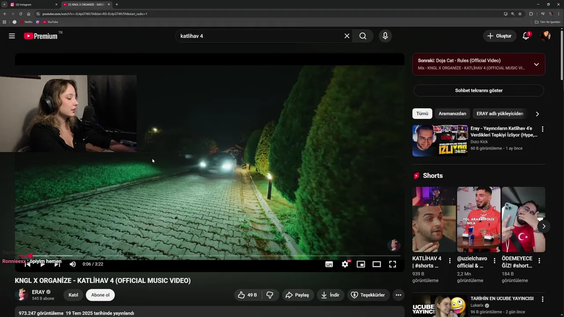Click inside the katlihav 4 search field
This screenshot has width=564, height=317.
(260, 36)
